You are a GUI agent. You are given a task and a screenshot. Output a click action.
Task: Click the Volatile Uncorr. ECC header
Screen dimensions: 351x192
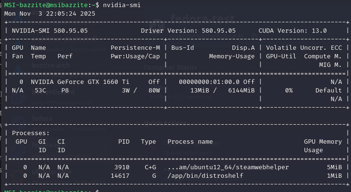pyautogui.click(x=304, y=48)
